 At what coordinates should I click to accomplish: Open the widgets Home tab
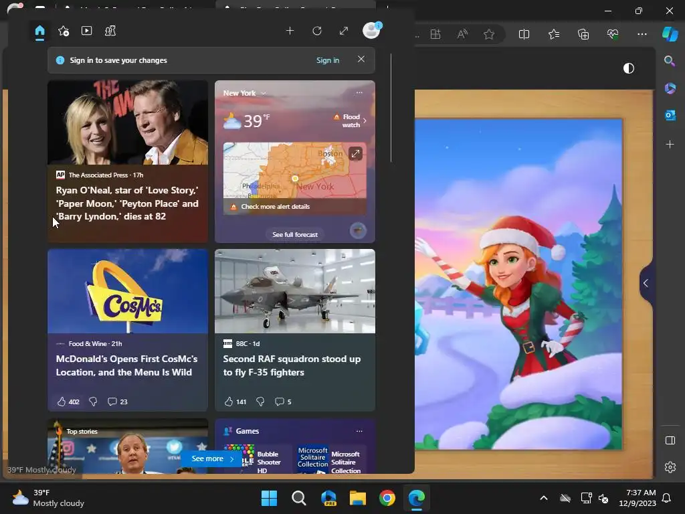(x=39, y=31)
